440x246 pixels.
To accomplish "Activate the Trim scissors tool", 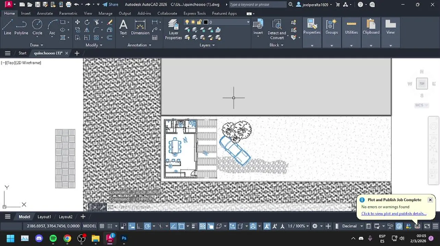I will [97, 22].
